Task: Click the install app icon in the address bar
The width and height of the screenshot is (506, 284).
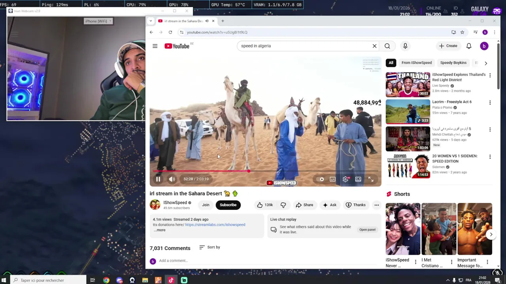Action: (453, 32)
